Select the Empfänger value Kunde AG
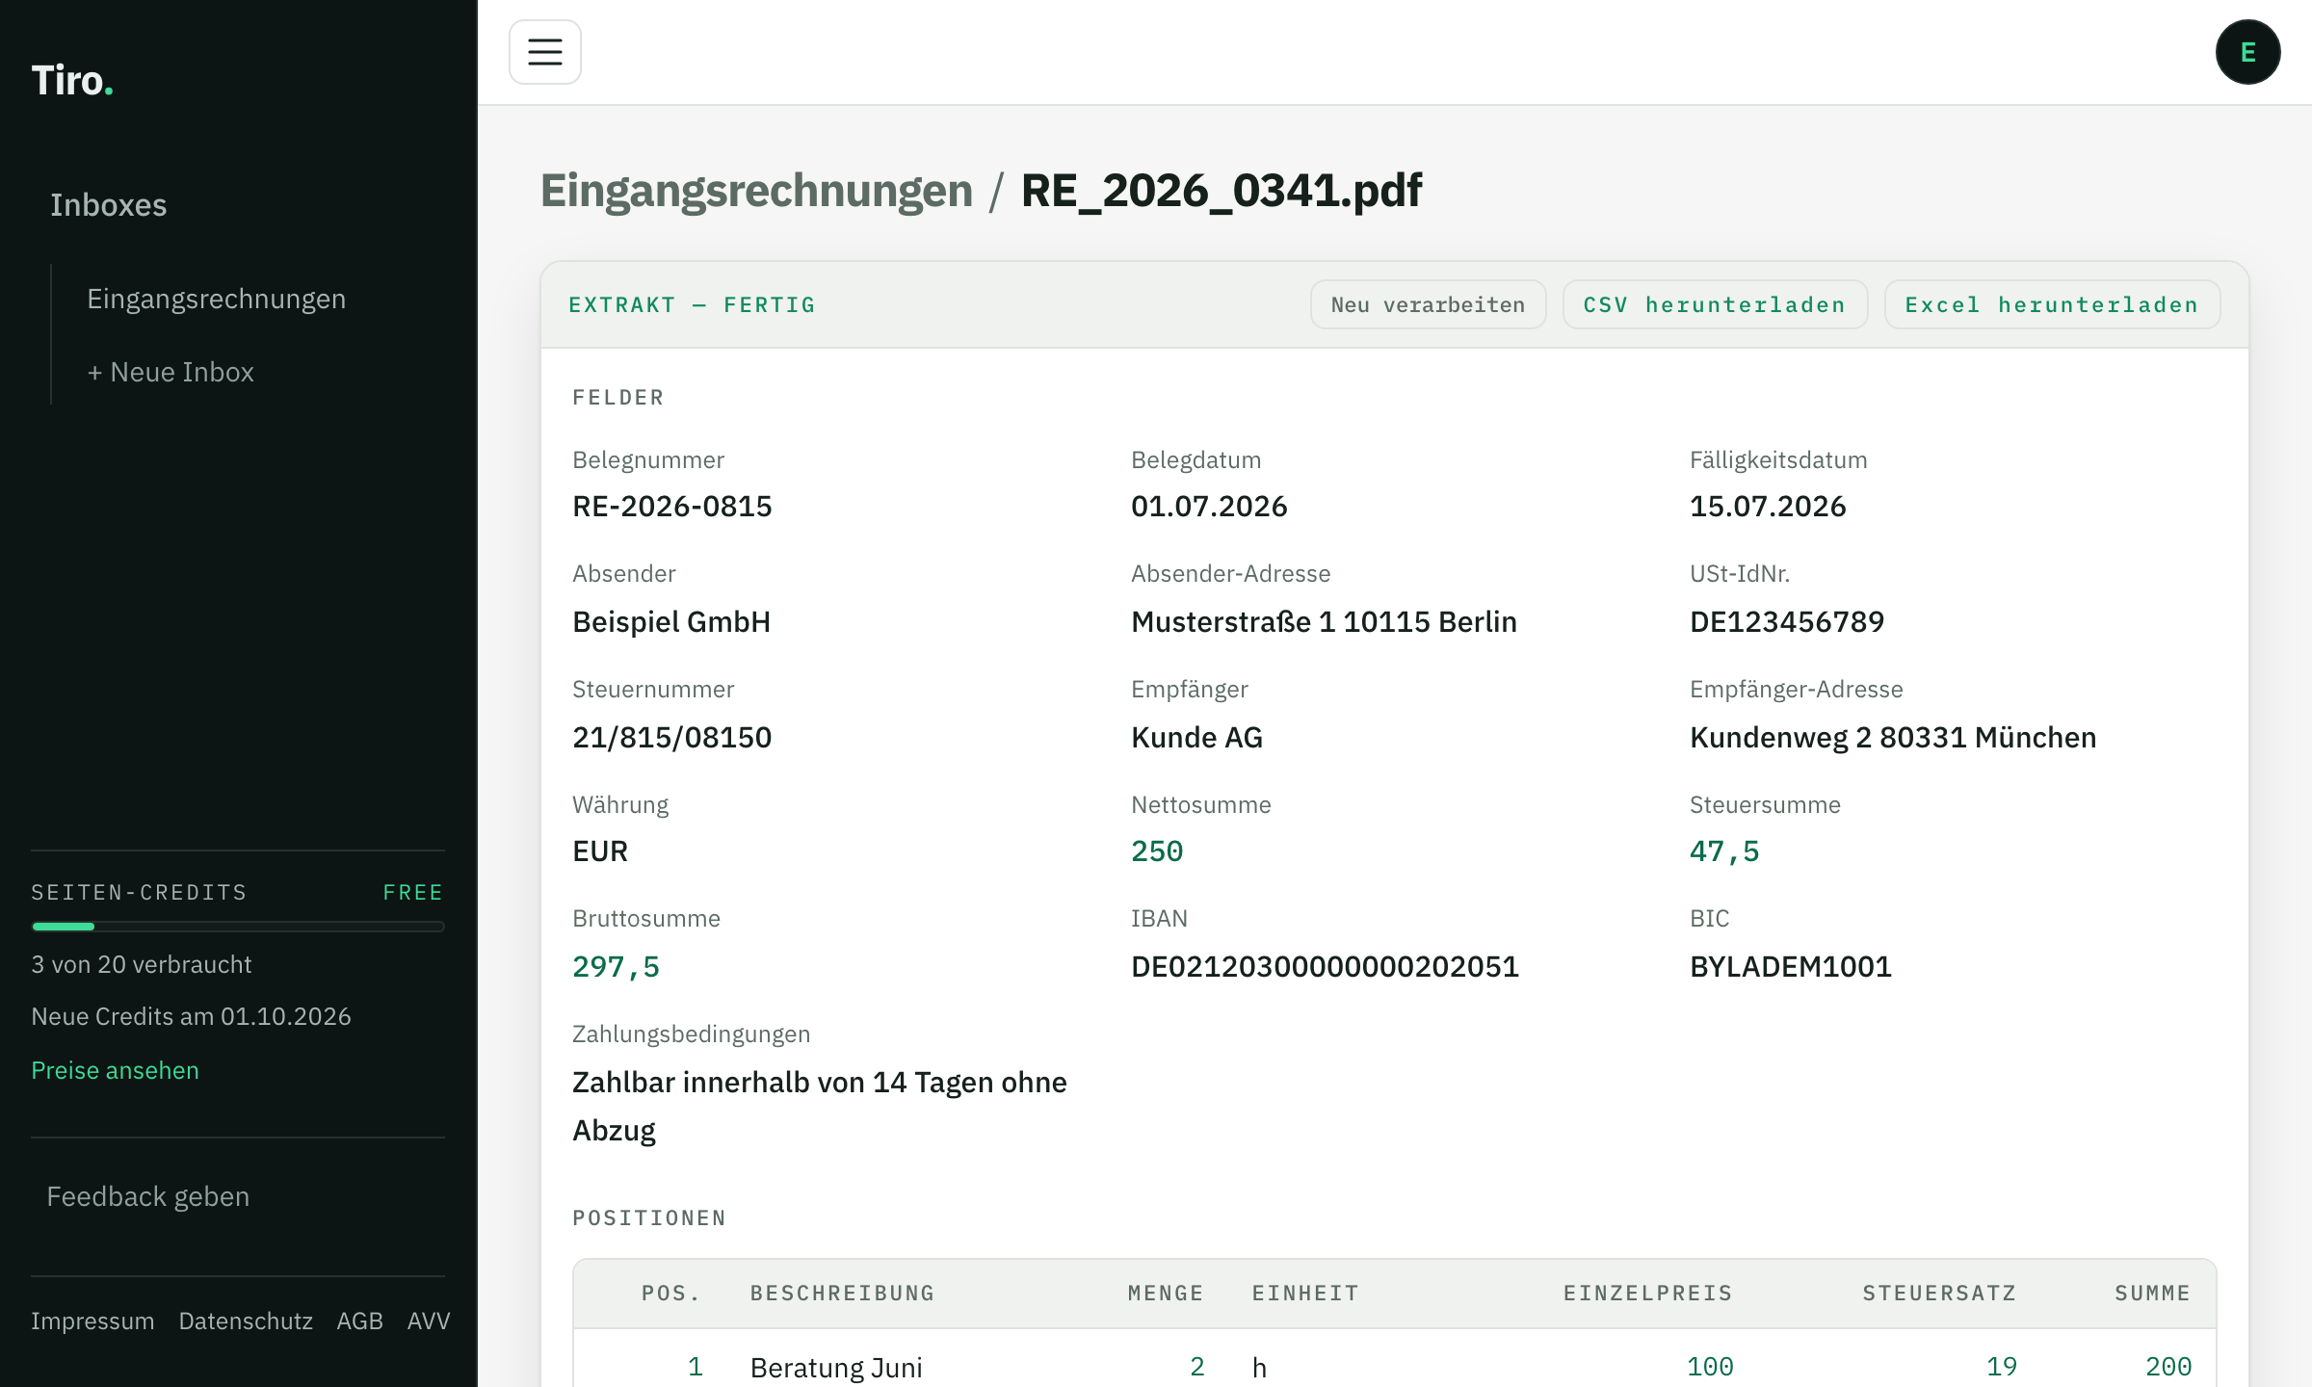This screenshot has width=2312, height=1387. 1196,738
